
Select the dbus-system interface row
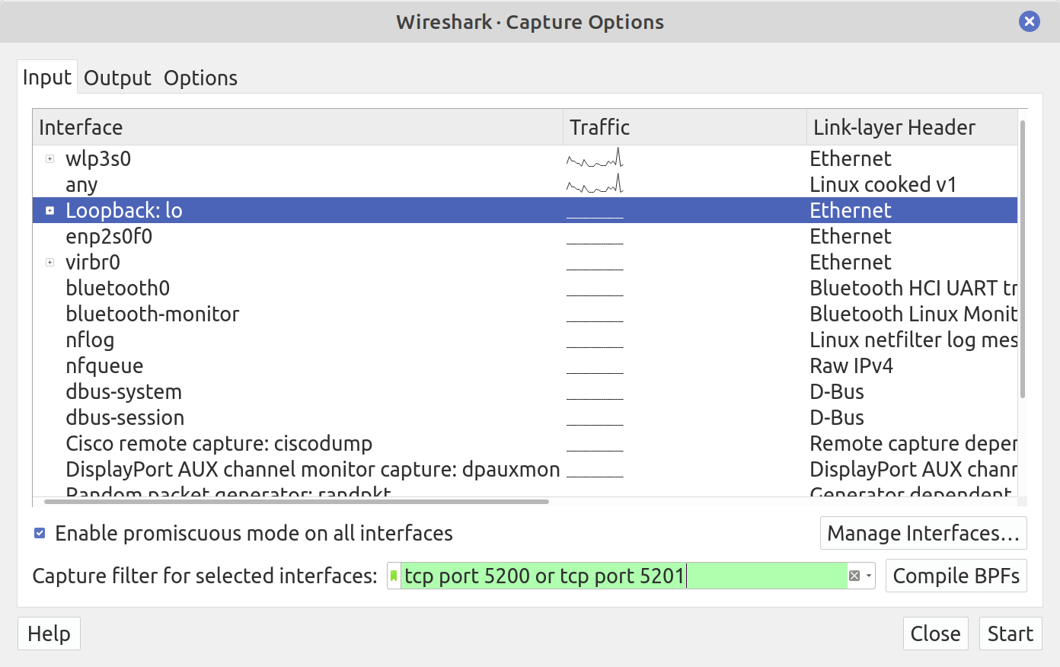click(525, 392)
